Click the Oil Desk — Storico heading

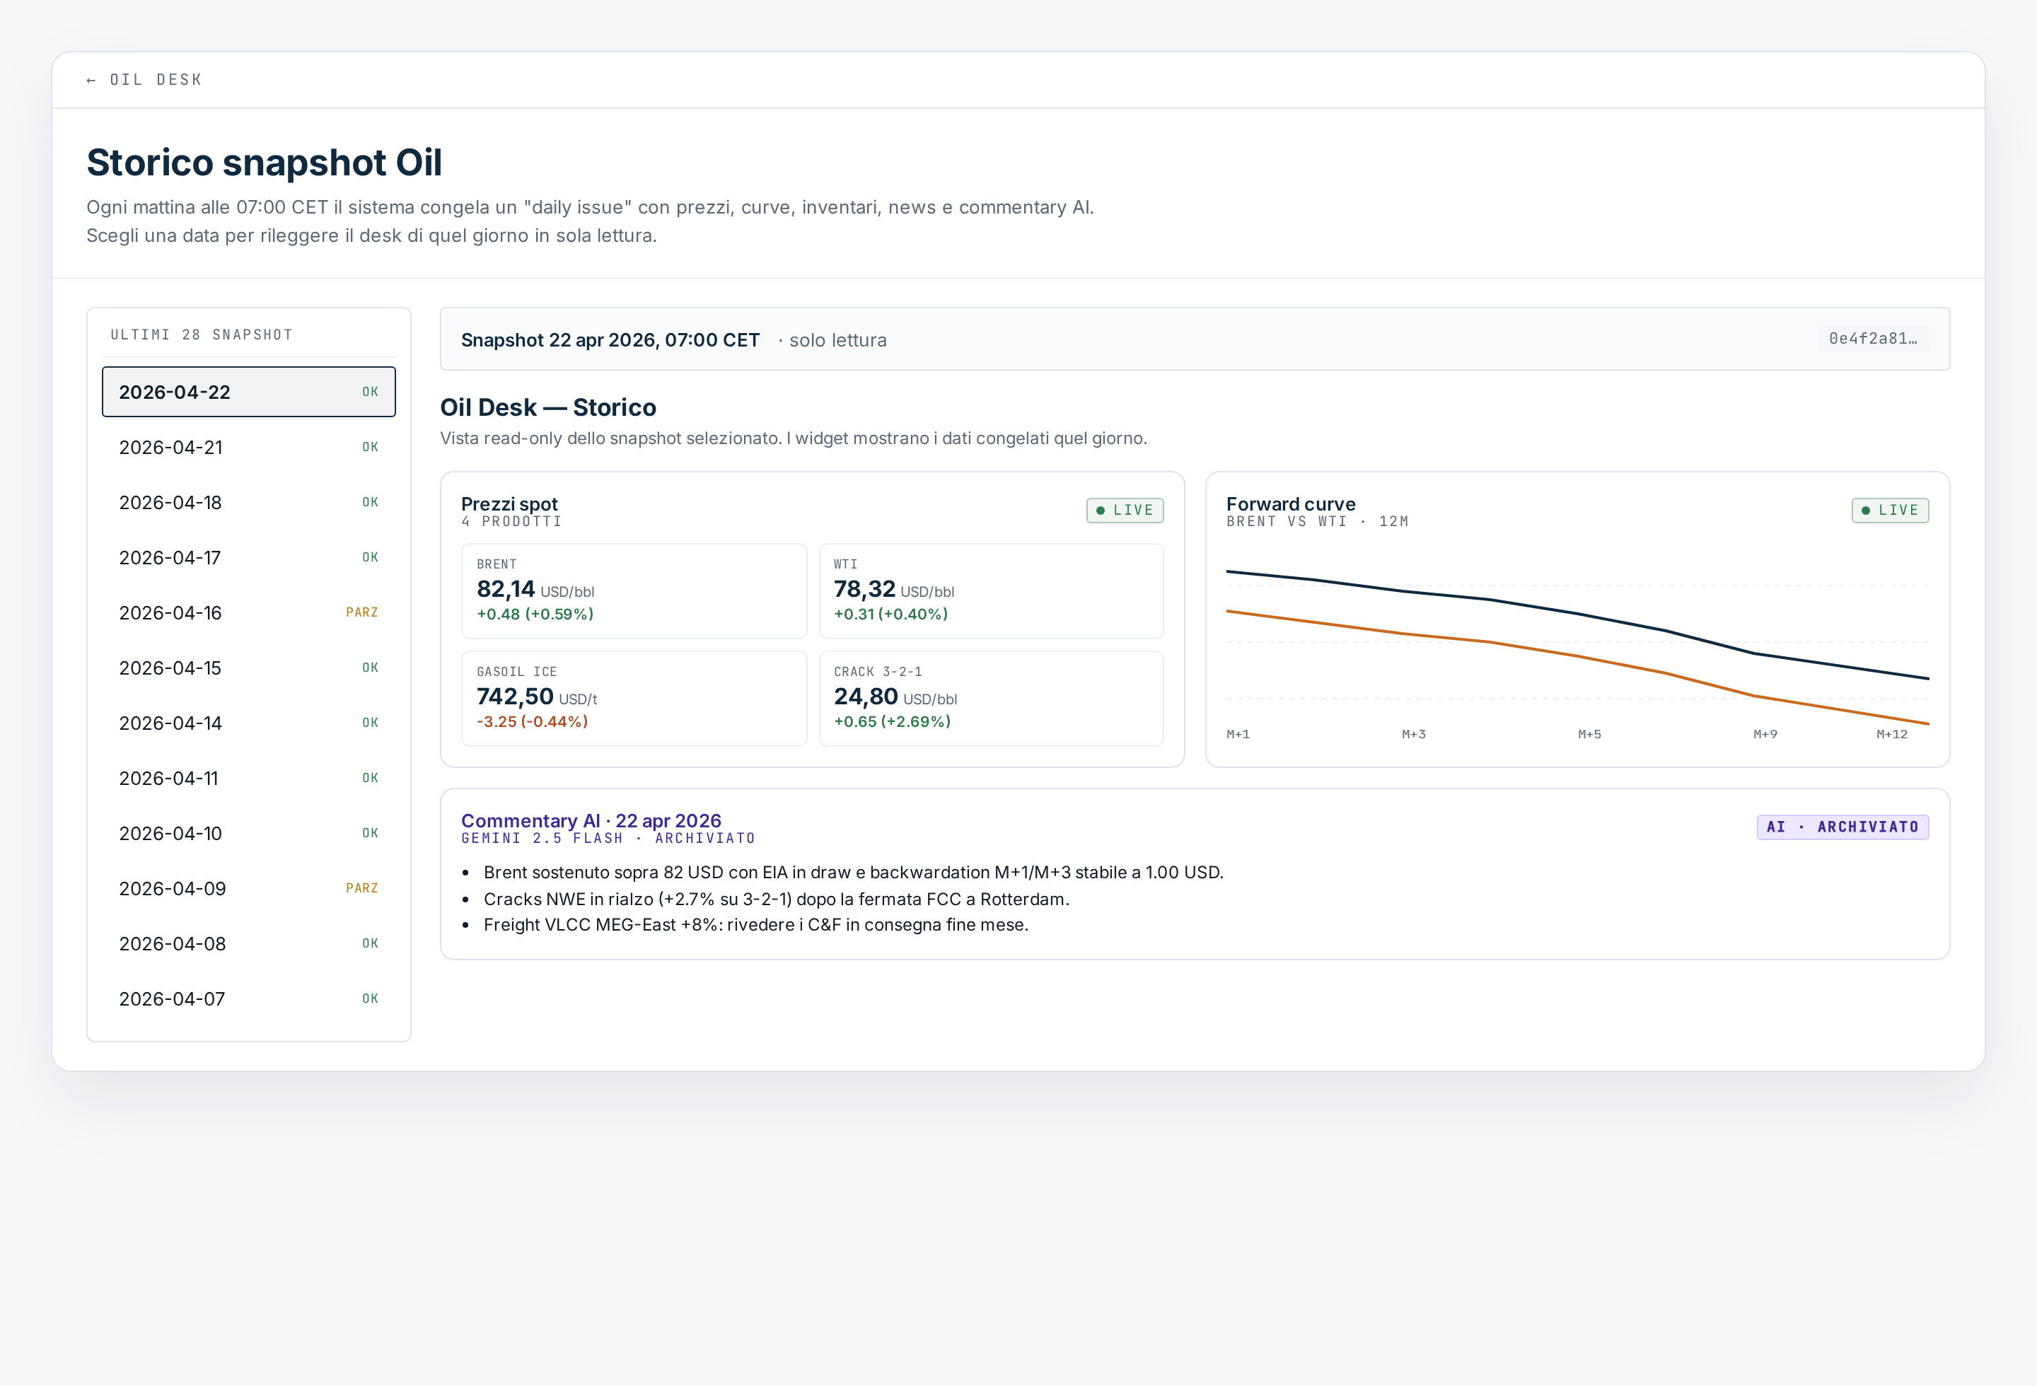pyautogui.click(x=547, y=407)
